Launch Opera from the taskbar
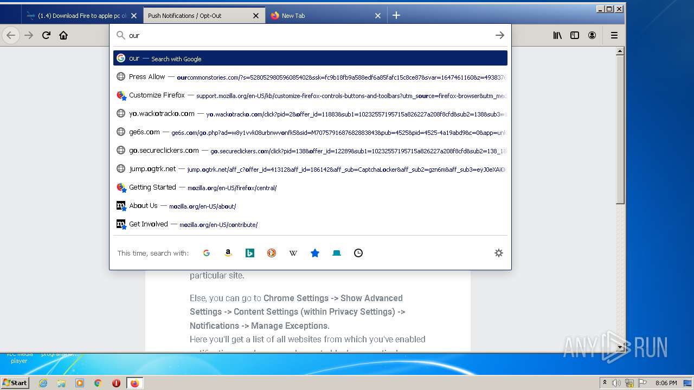694x390 pixels. (x=116, y=383)
